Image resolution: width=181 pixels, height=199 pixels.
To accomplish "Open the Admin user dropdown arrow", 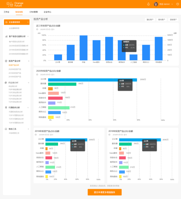I will click(172, 4).
